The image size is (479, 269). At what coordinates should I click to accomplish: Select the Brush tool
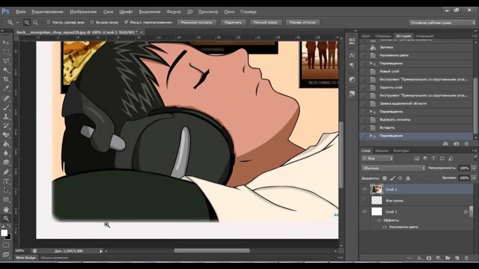[6, 108]
